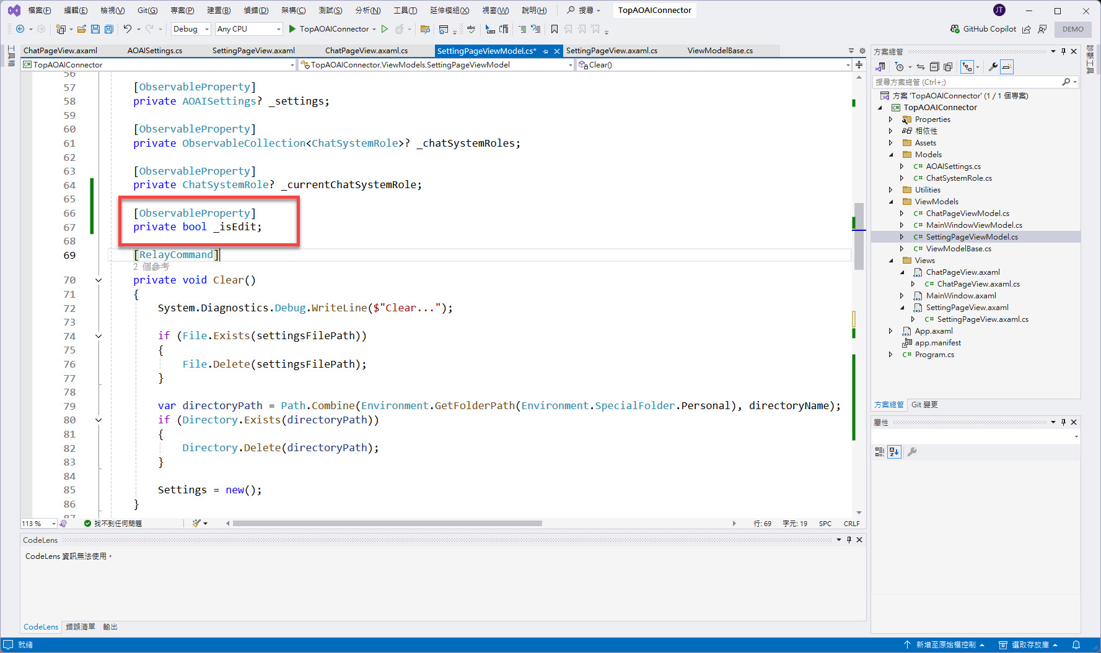Image resolution: width=1101 pixels, height=653 pixels.
Task: Toggle the nested files view icon
Action: coord(967,67)
